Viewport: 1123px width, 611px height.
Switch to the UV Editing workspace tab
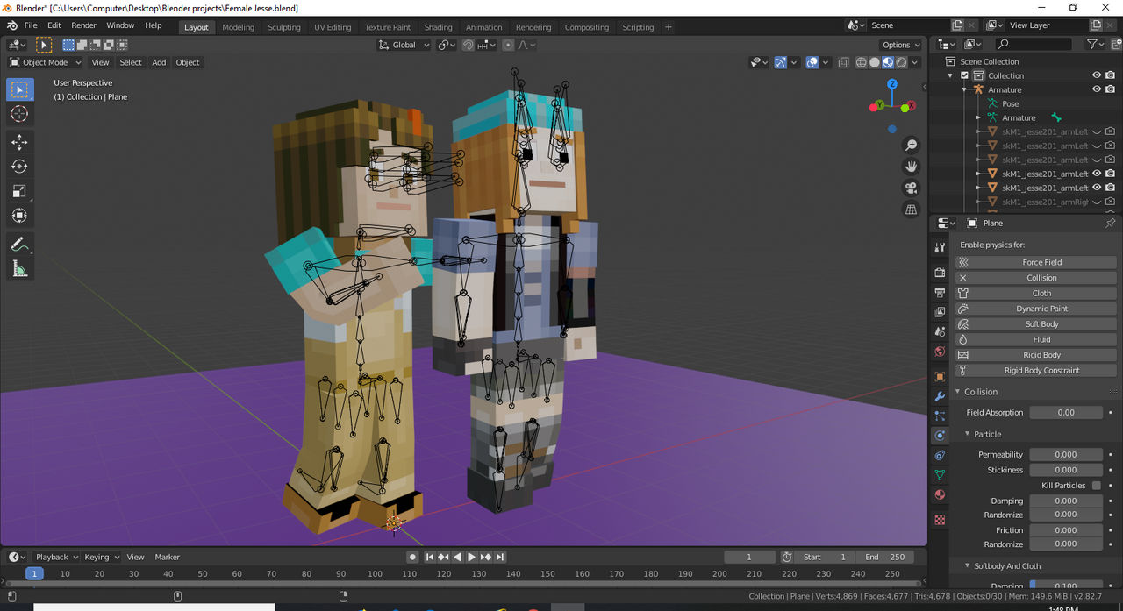[x=332, y=26]
